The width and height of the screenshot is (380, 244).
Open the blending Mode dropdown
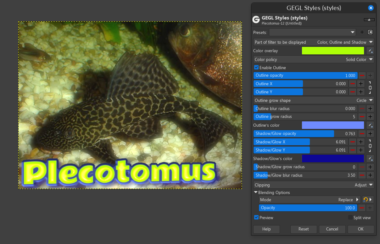[310, 200]
